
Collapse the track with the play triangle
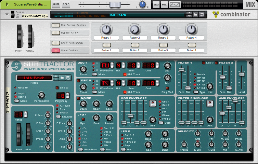[7, 4]
